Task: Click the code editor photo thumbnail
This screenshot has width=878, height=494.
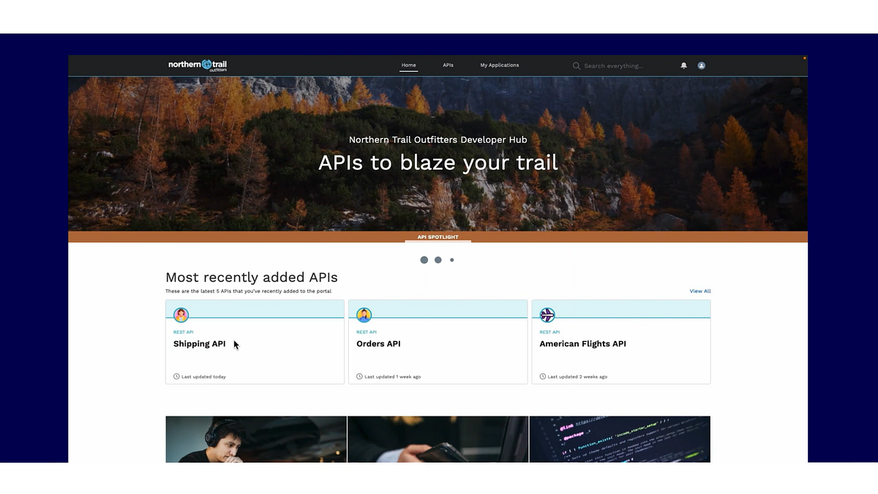Action: coord(620,438)
